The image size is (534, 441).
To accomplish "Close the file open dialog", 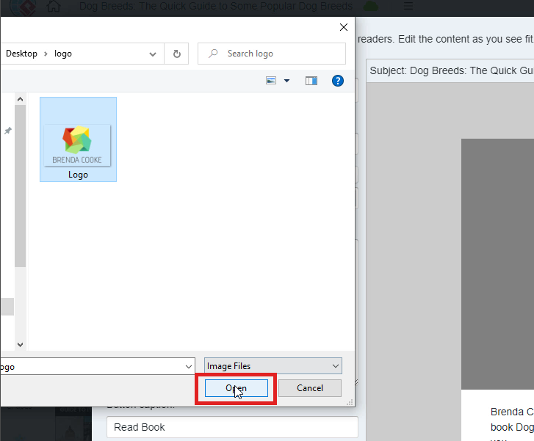I will [x=343, y=27].
